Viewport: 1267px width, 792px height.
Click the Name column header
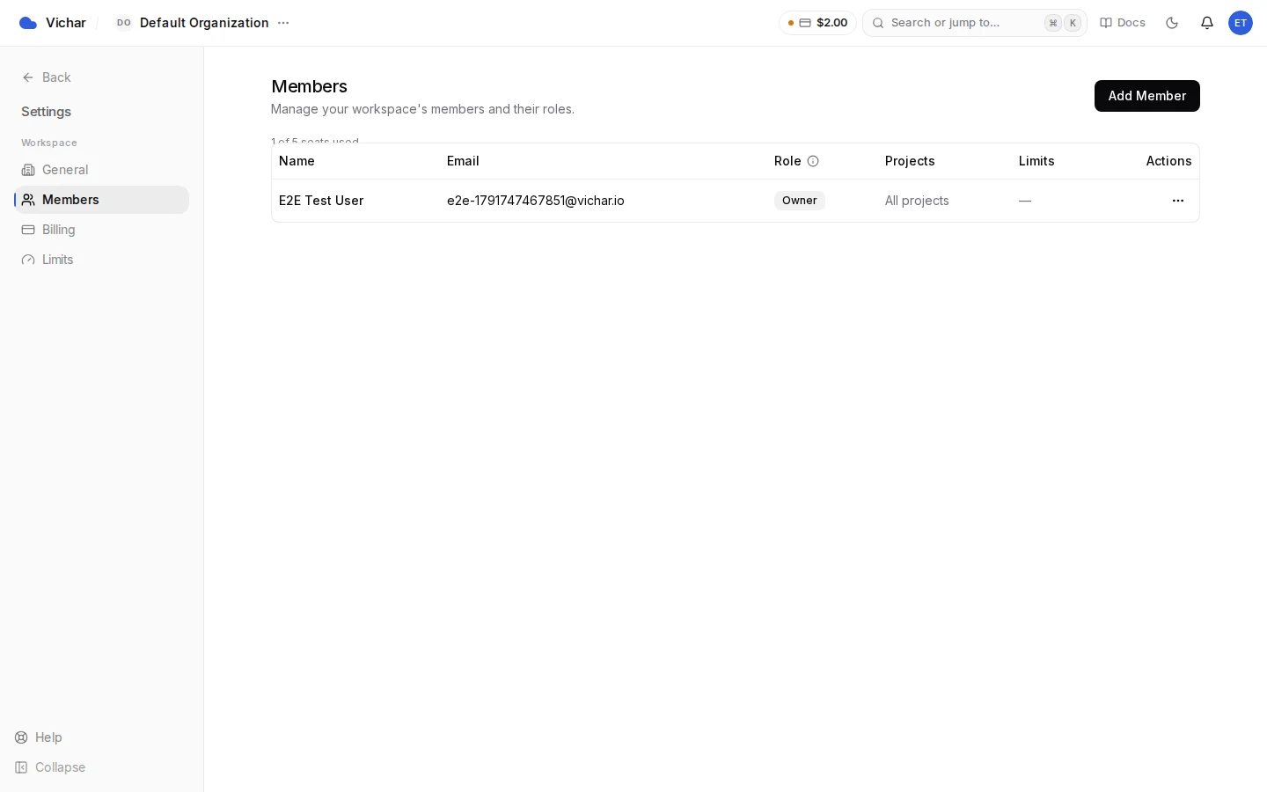click(297, 161)
